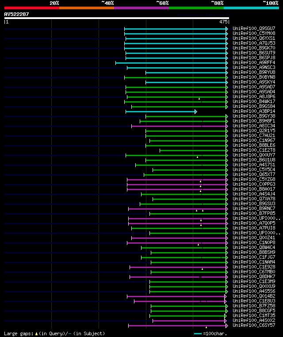Click the query start position 1 label
This screenshot has height=337, width=283.
[8, 22]
